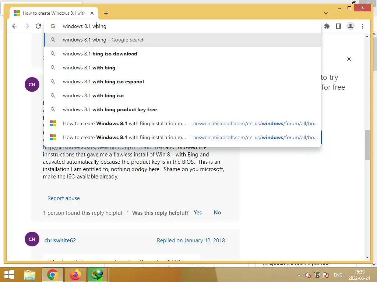377x282 pixels.
Task: Click the browser forward arrow
Action: coord(27,26)
